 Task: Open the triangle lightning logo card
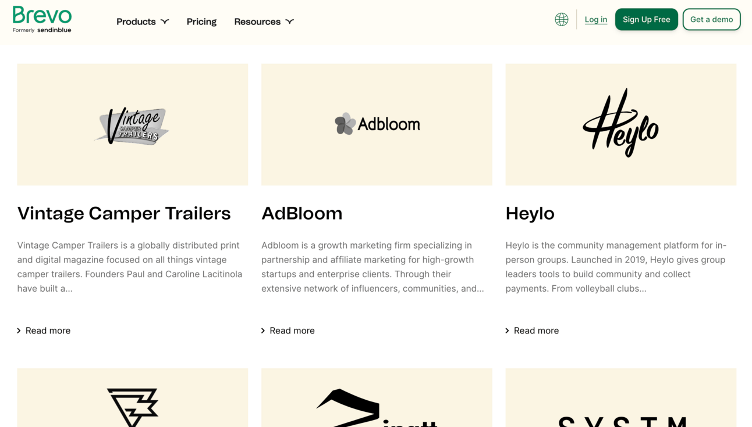tap(133, 397)
